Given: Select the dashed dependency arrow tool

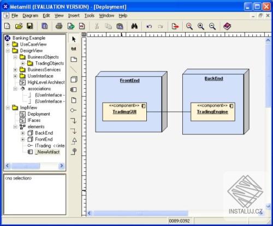Looking at the screenshot, I should (74, 130).
